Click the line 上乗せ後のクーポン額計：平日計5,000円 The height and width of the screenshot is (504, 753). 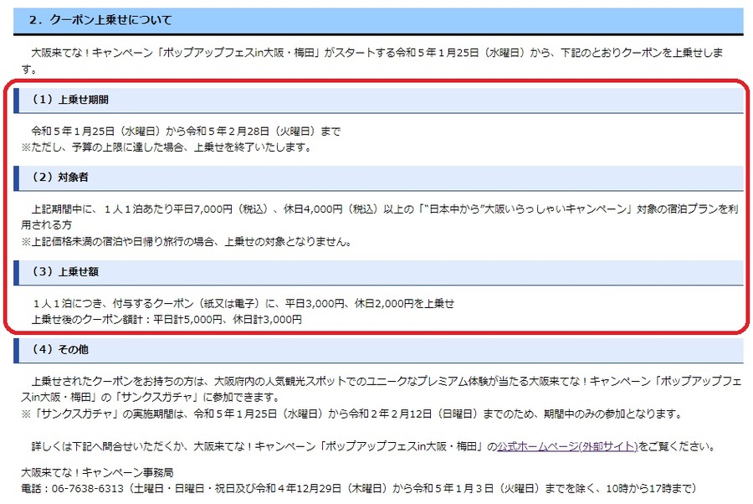166,320
